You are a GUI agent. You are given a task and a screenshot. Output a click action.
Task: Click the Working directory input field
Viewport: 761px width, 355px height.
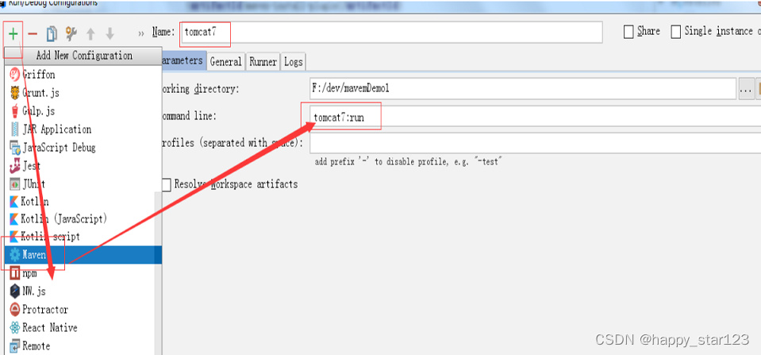pos(523,88)
